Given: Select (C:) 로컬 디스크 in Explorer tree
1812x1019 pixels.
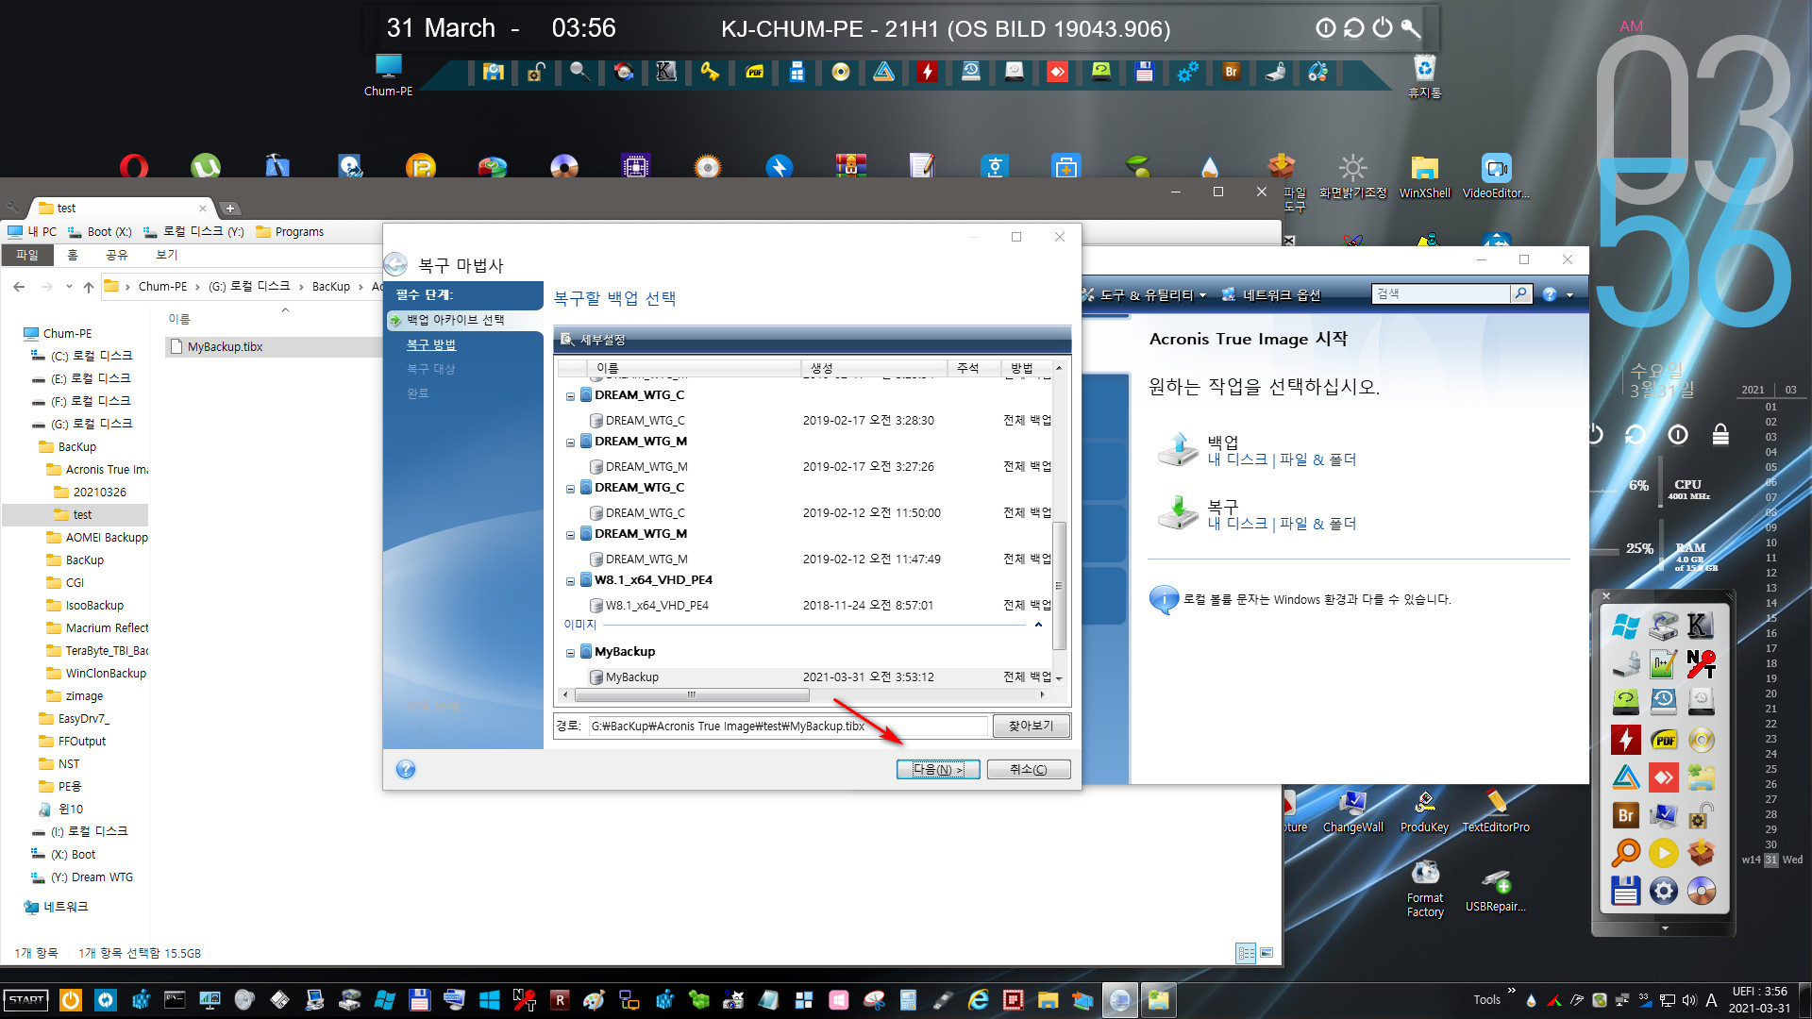Looking at the screenshot, I should point(92,356).
